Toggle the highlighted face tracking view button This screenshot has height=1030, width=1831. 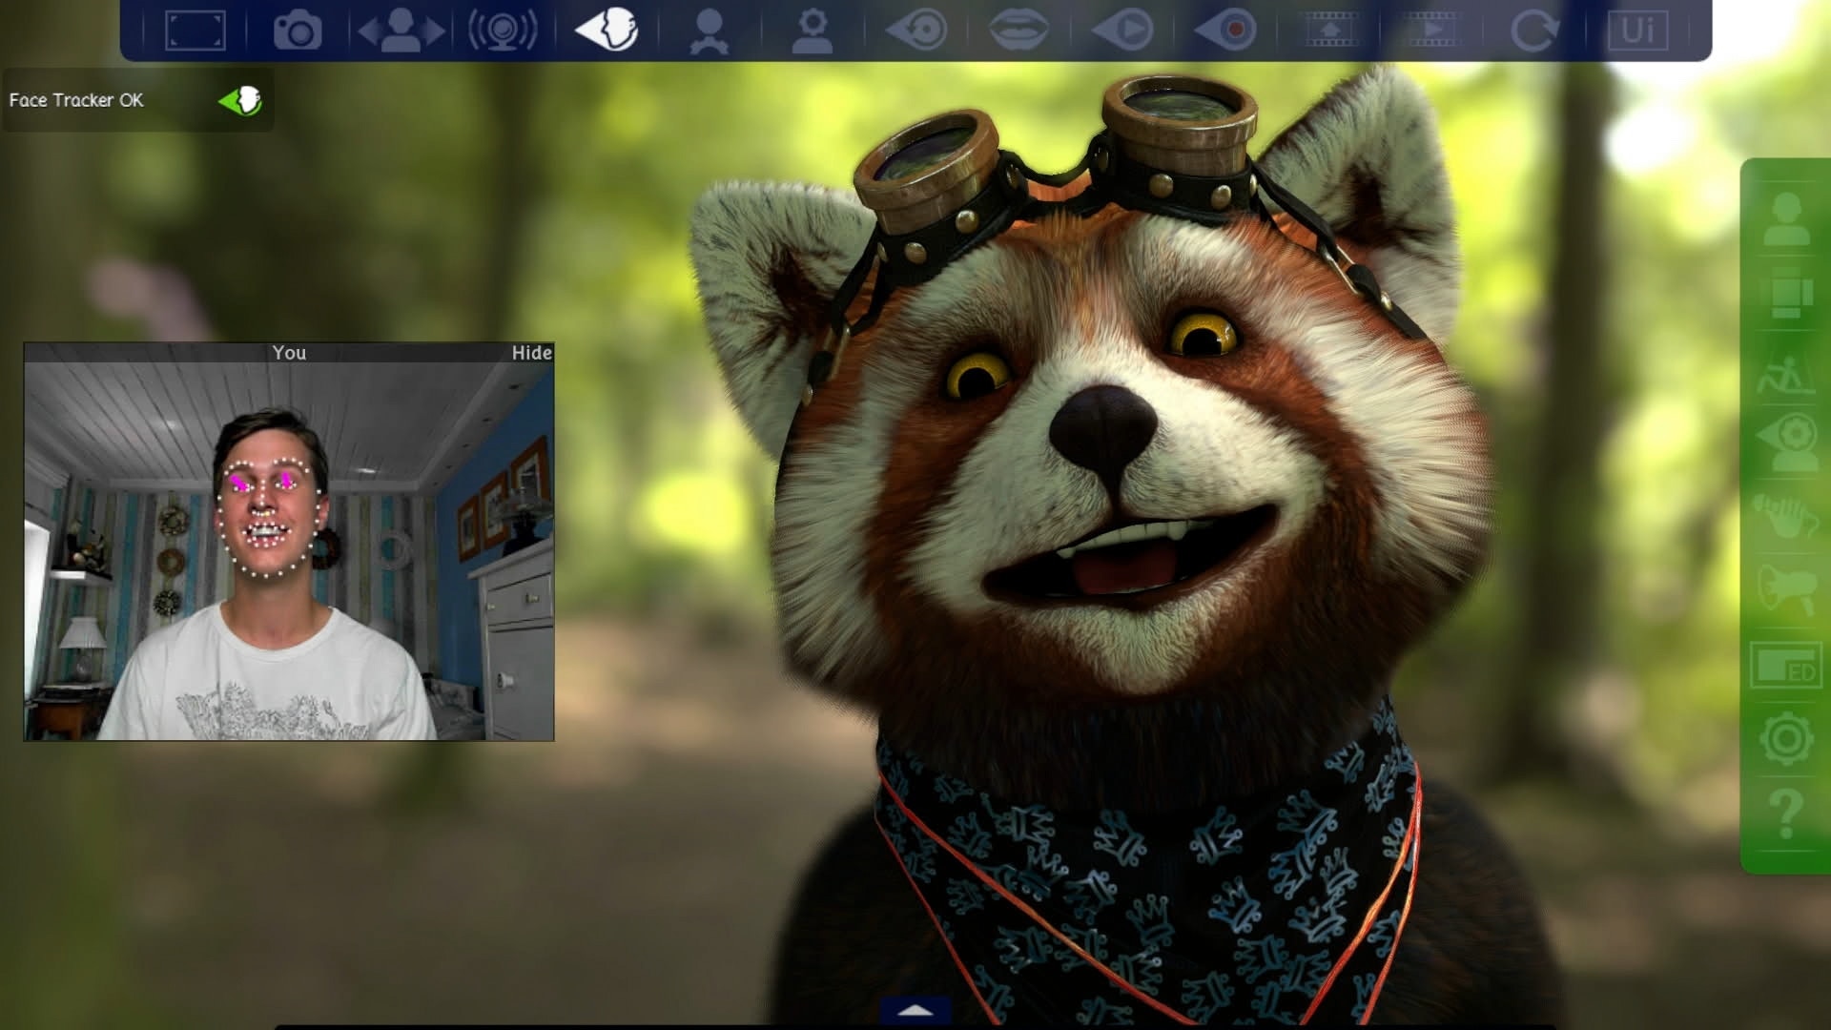pos(607,29)
